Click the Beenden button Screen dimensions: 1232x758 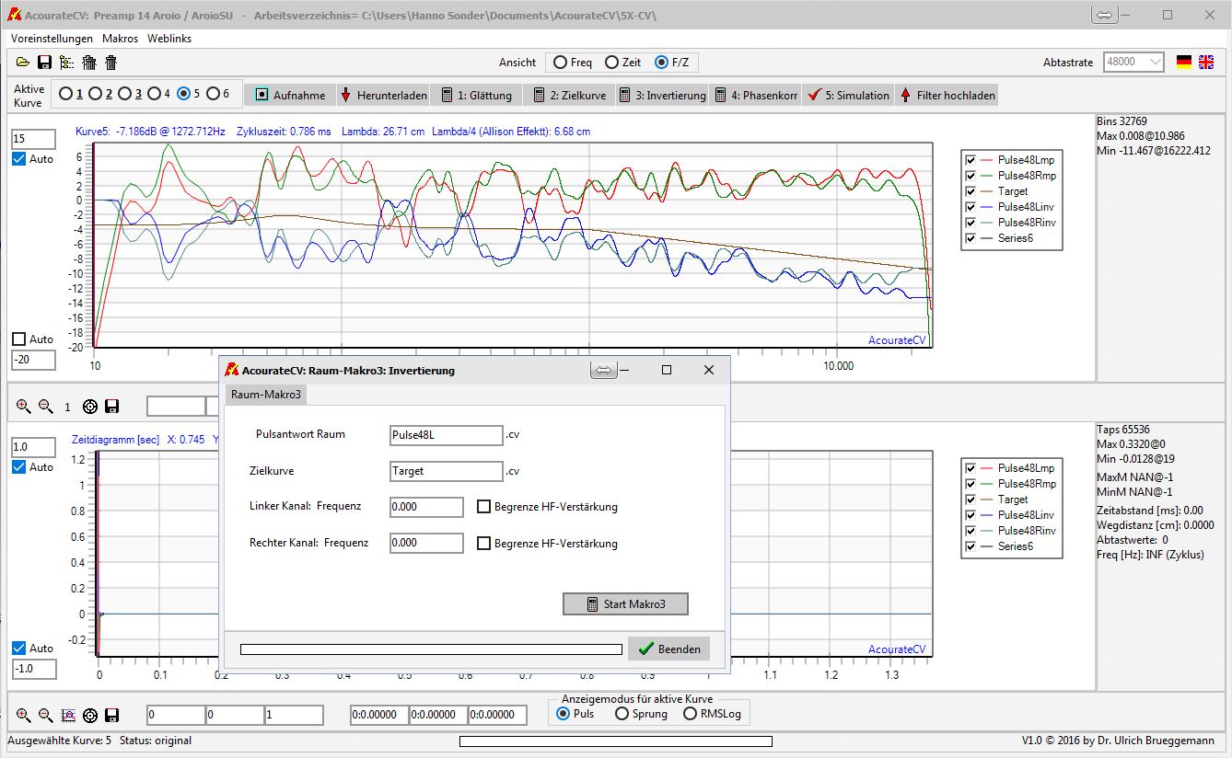tap(668, 649)
